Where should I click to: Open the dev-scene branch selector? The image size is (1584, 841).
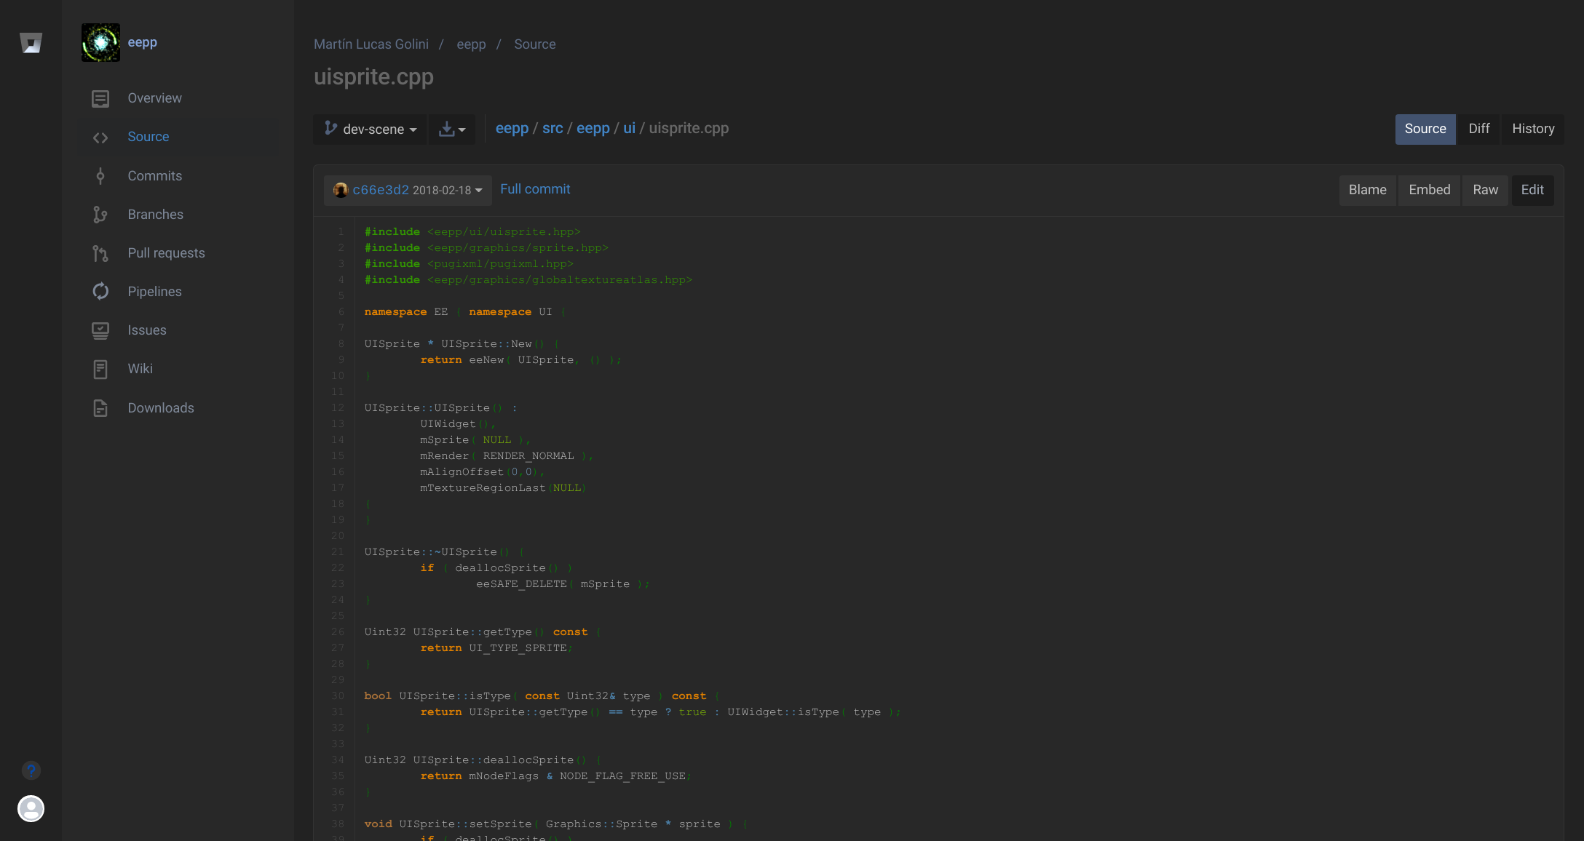[369, 129]
